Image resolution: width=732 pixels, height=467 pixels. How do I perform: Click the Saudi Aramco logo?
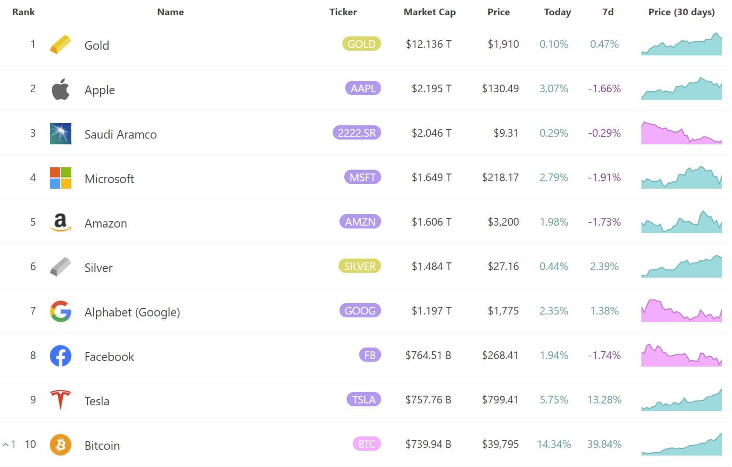pos(60,133)
